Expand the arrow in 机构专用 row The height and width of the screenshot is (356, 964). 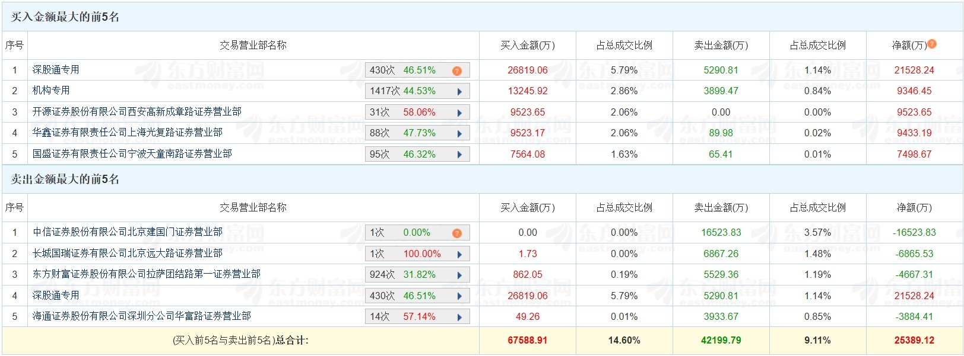(459, 91)
